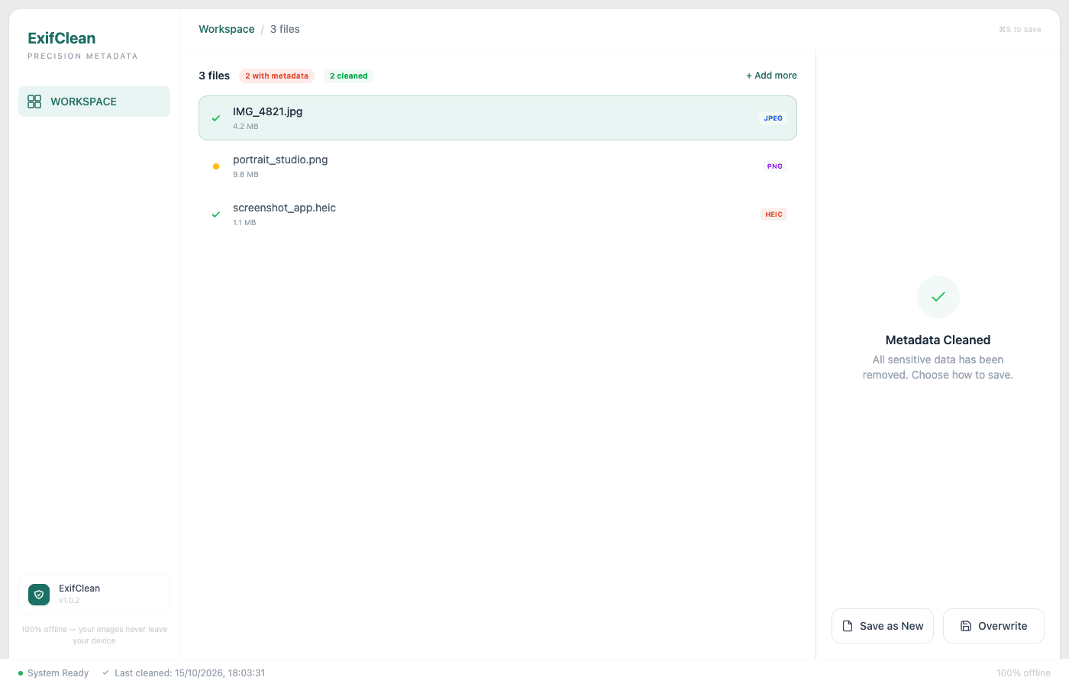Screen dimensions: 1069x687
Task: Select the screenshot_app.heic file row
Action: pyautogui.click(x=498, y=214)
